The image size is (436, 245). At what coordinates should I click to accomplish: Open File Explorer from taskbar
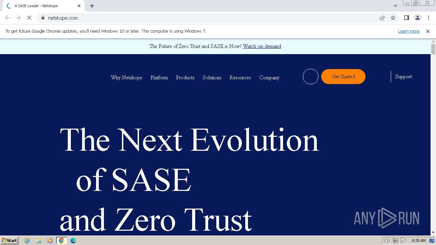[x=38, y=241]
